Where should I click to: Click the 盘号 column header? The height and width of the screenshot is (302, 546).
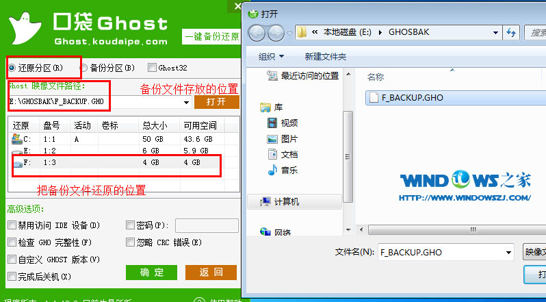click(51, 125)
